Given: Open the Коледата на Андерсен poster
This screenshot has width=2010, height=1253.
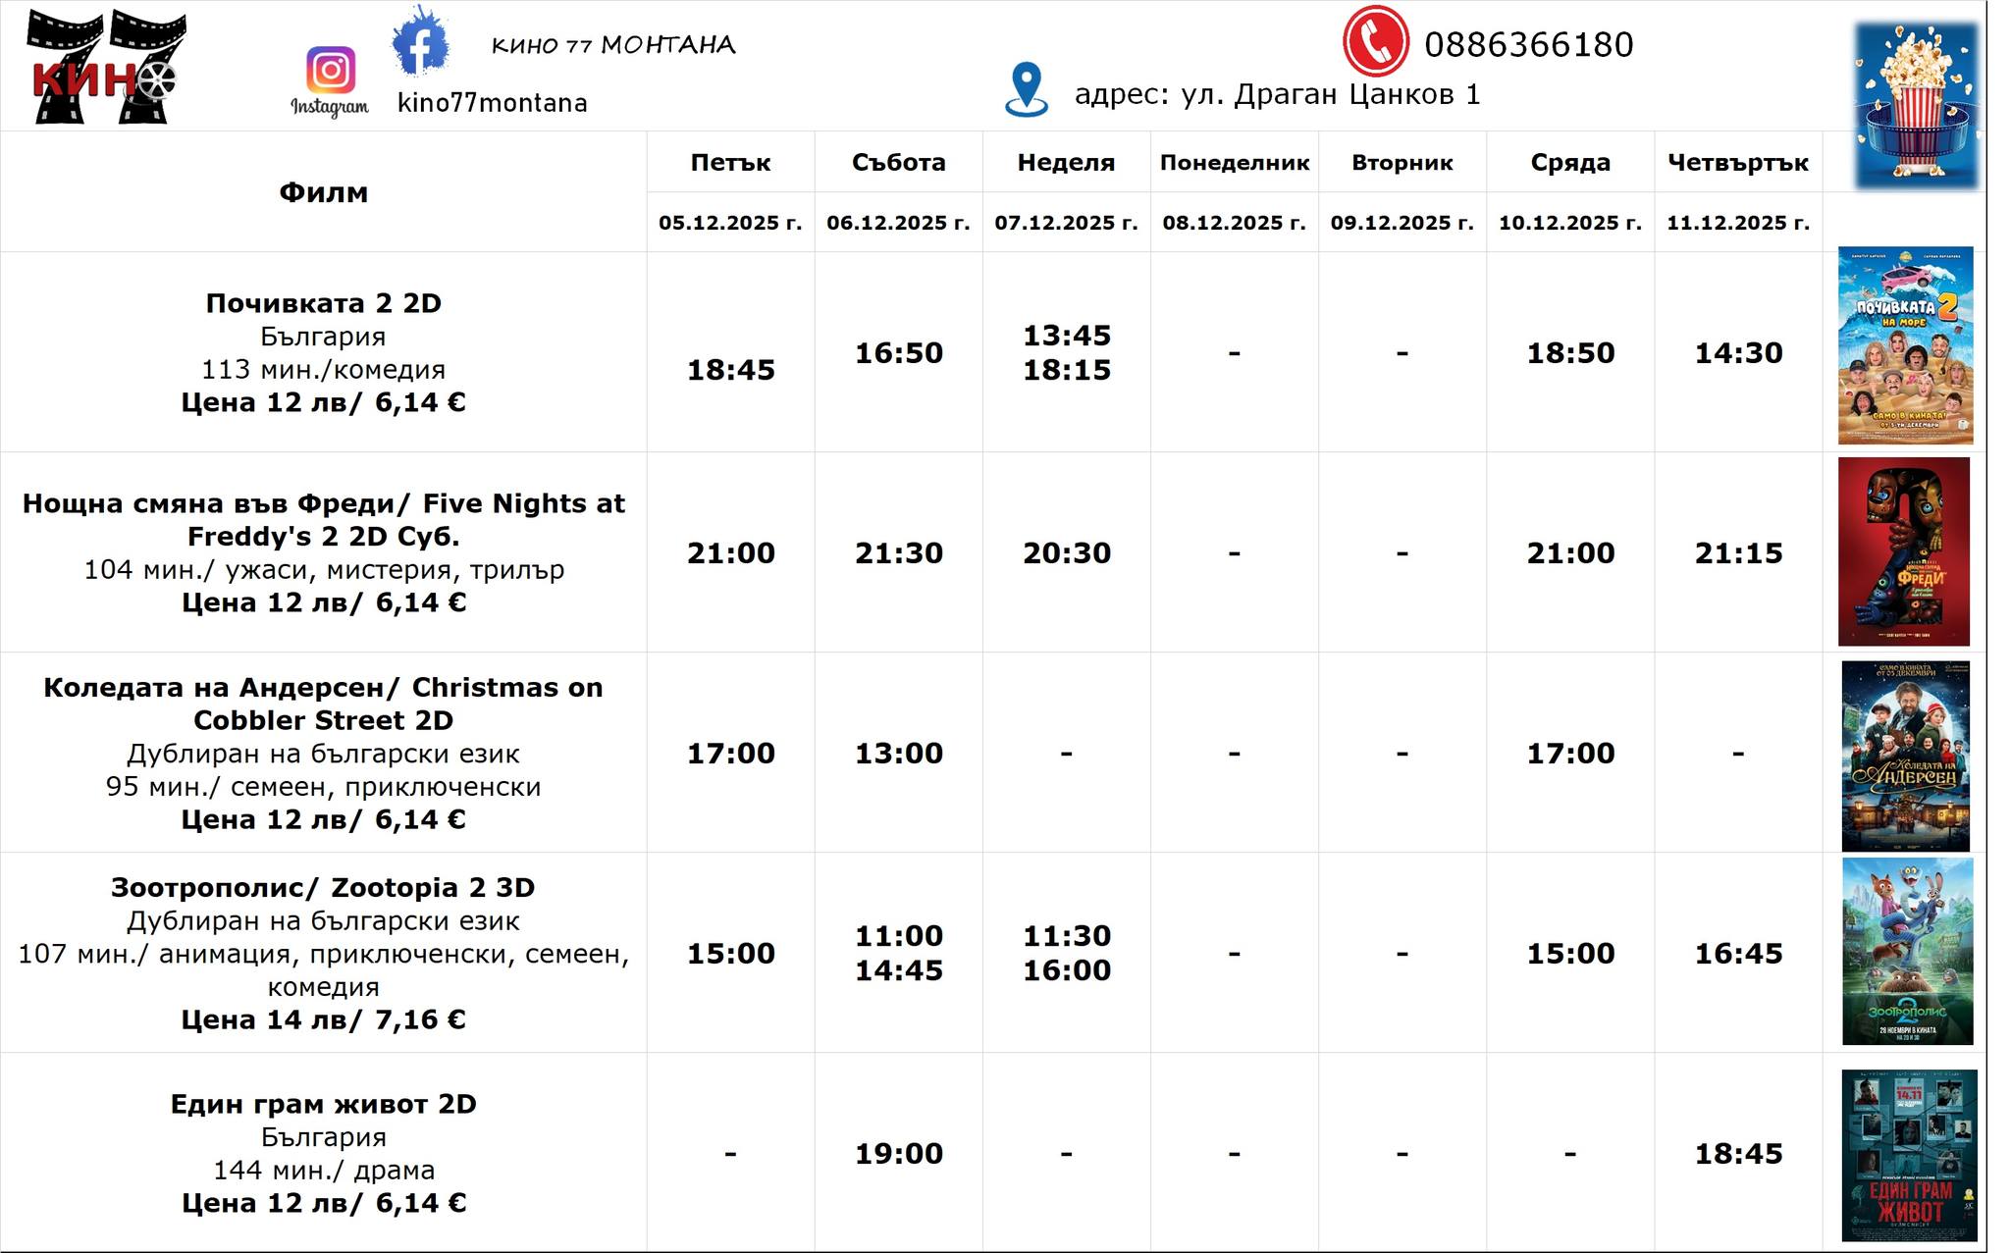Looking at the screenshot, I should point(1905,756).
